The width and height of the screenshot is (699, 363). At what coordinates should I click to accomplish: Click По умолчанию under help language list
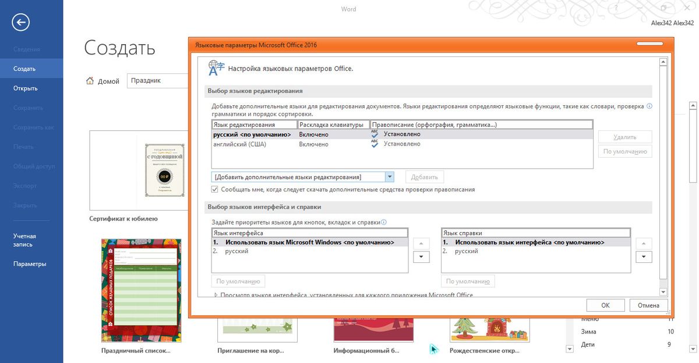pos(468,282)
